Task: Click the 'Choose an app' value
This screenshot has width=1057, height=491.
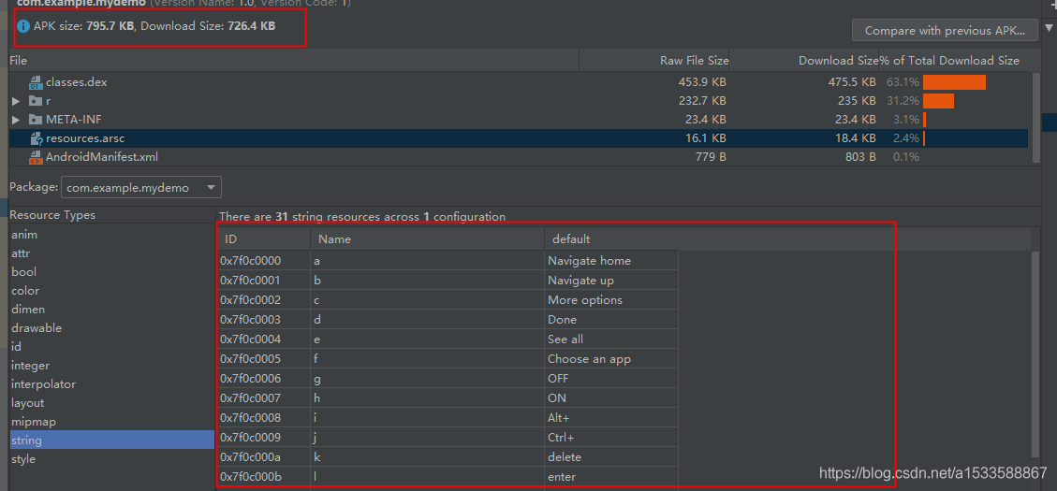Action: pyautogui.click(x=589, y=359)
